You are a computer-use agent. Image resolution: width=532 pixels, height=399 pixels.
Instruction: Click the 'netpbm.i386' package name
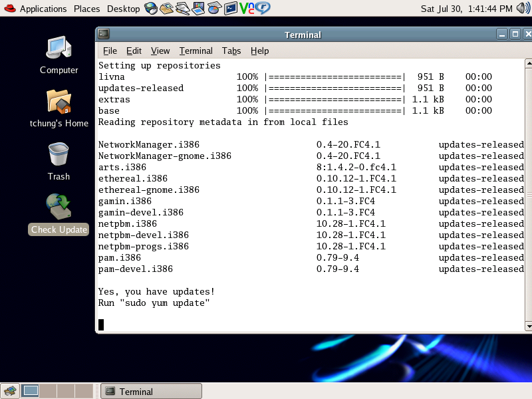(x=127, y=223)
